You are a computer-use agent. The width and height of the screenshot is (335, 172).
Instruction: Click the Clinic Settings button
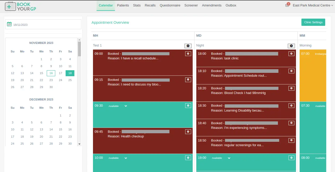313,22
